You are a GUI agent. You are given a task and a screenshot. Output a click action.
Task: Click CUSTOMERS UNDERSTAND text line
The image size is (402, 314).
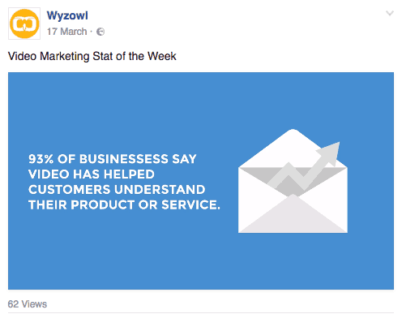117,189
